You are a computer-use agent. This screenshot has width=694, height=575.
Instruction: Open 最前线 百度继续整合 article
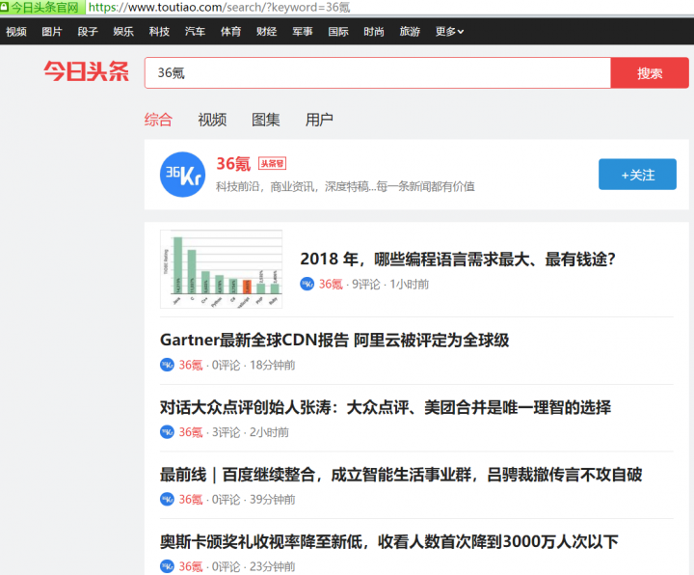point(401,475)
